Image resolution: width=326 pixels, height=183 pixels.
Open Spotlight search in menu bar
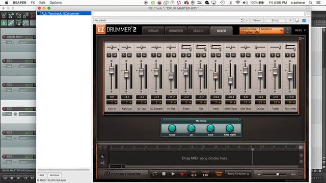click(311, 3)
